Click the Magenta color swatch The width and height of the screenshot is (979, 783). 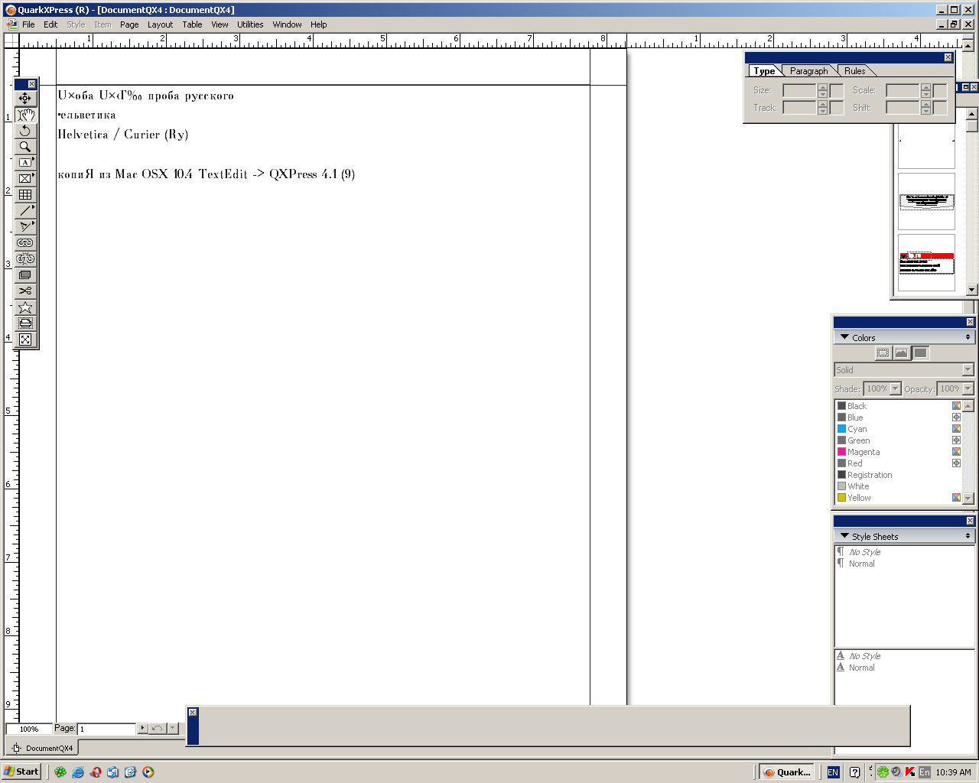(841, 452)
